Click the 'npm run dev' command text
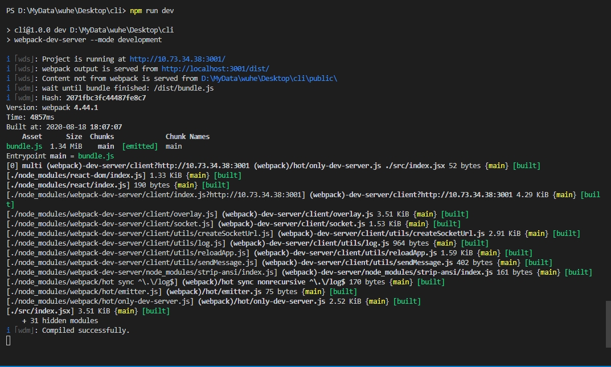 [x=151, y=10]
